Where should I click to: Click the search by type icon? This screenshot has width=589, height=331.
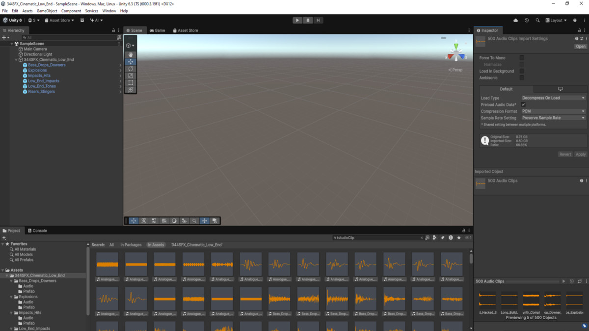pos(434,238)
